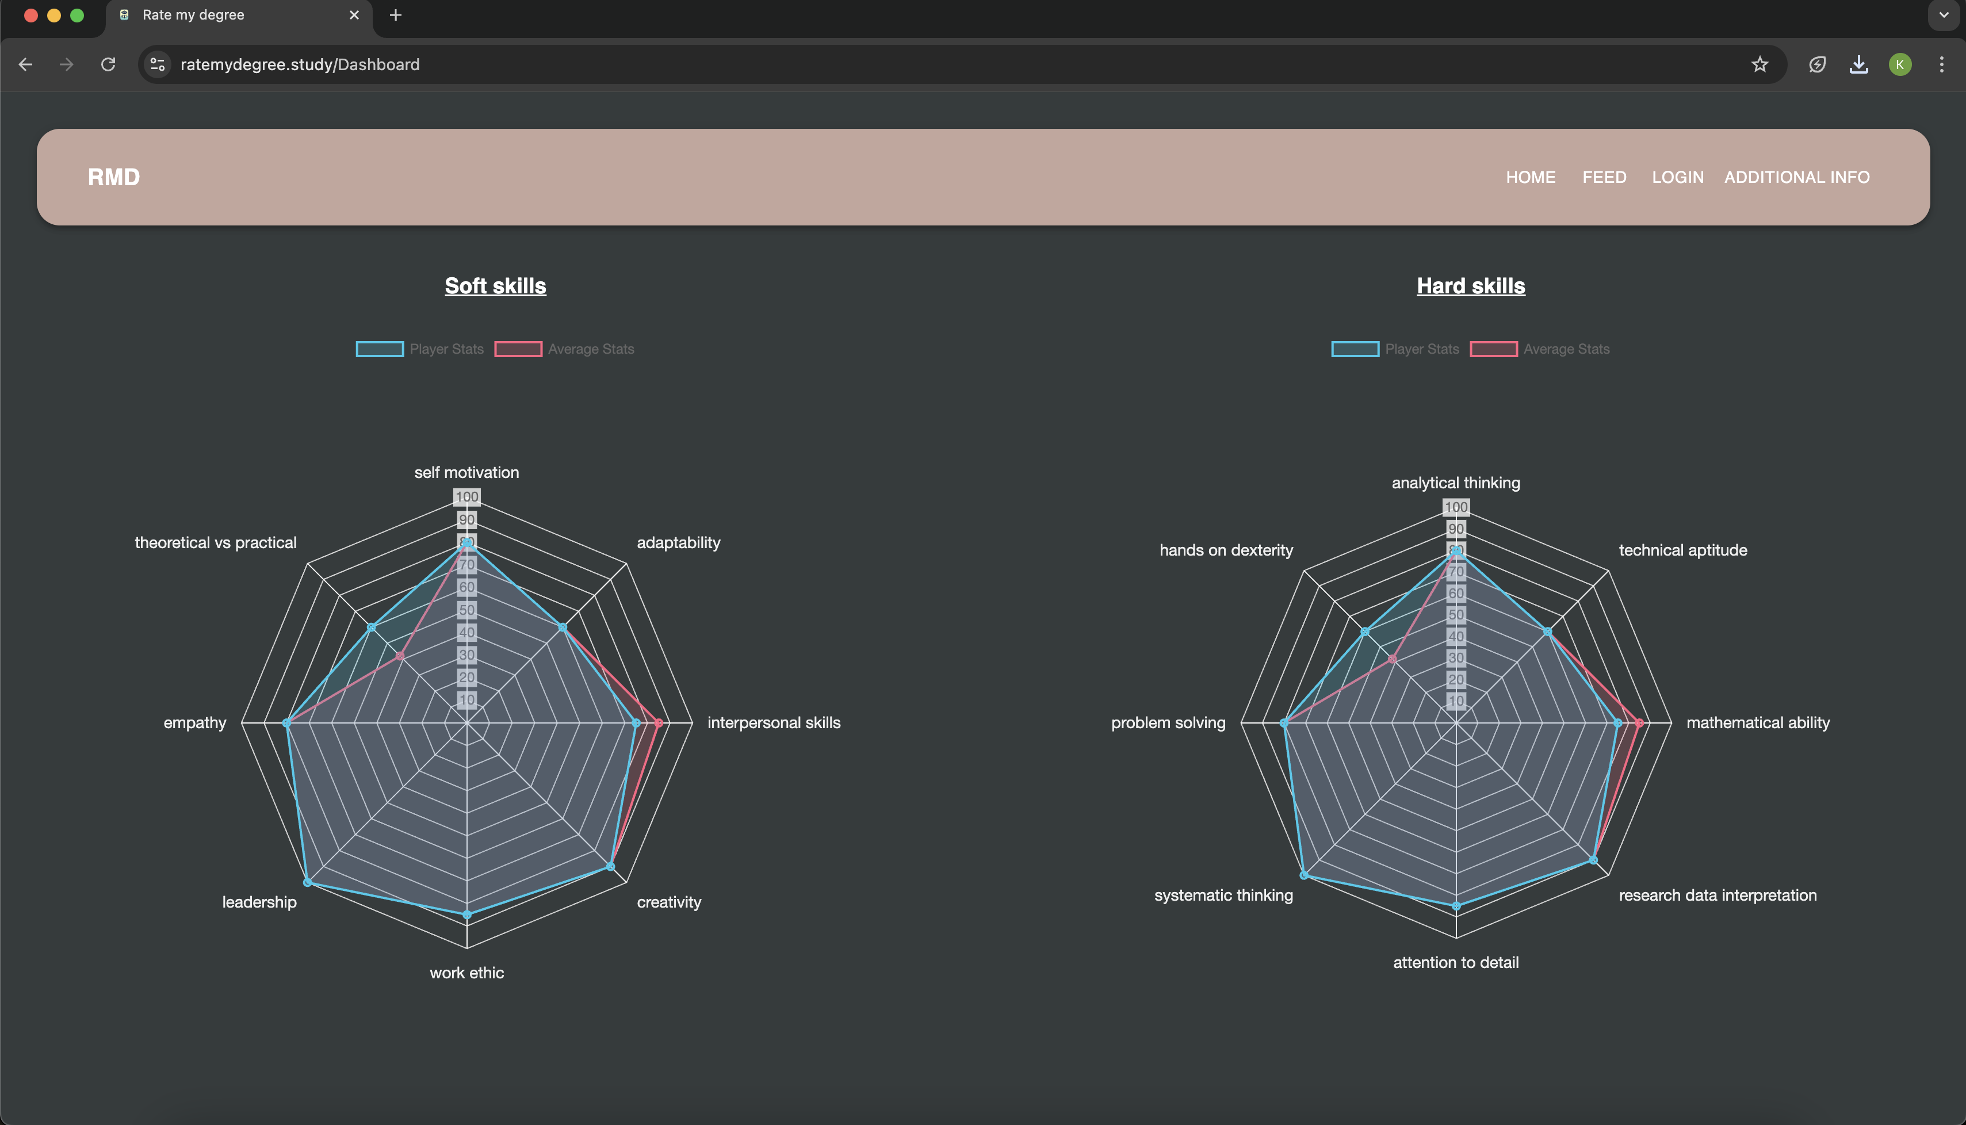Open a new browser tab
This screenshot has height=1125, width=1966.
[x=396, y=15]
